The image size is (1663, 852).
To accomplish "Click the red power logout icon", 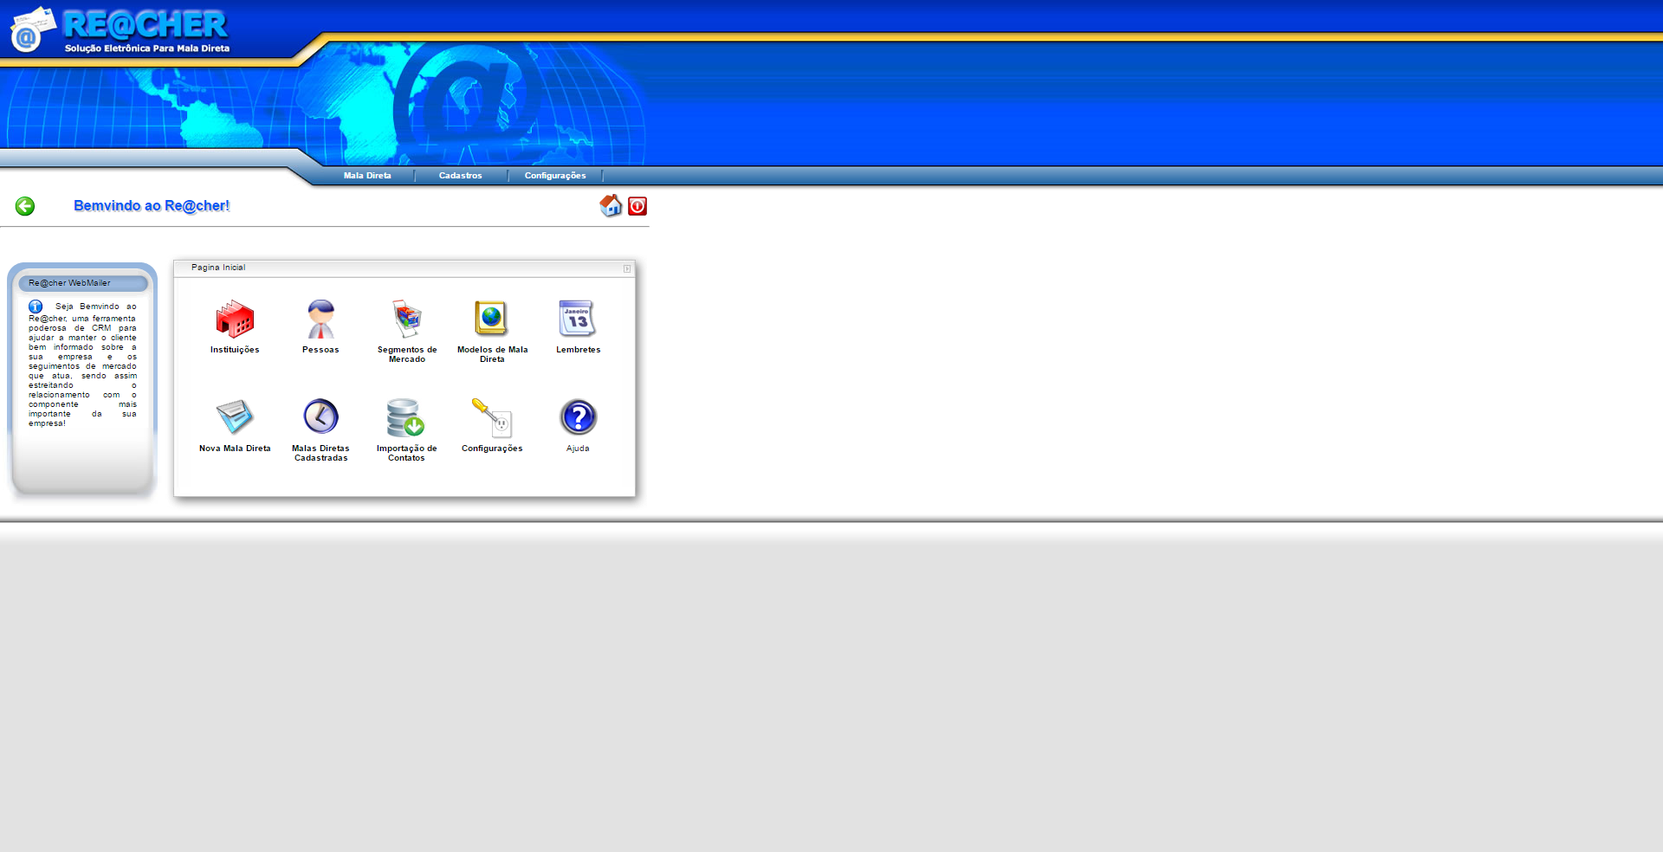I will point(637,206).
